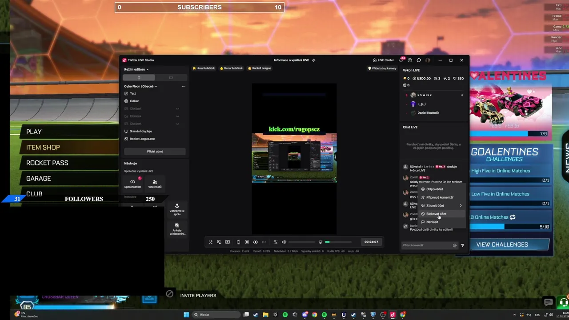The width and height of the screenshot is (569, 320).
Task: Expand the first Obrázek source chevron
Action: click(x=177, y=108)
